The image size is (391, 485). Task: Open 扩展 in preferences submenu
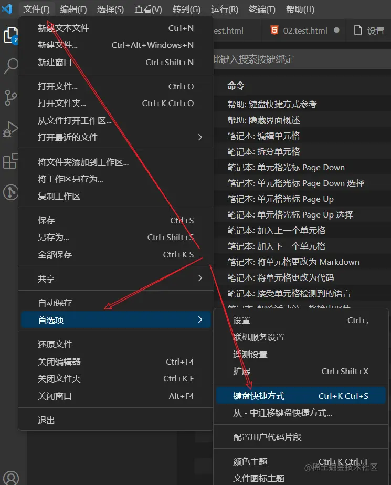(301, 371)
